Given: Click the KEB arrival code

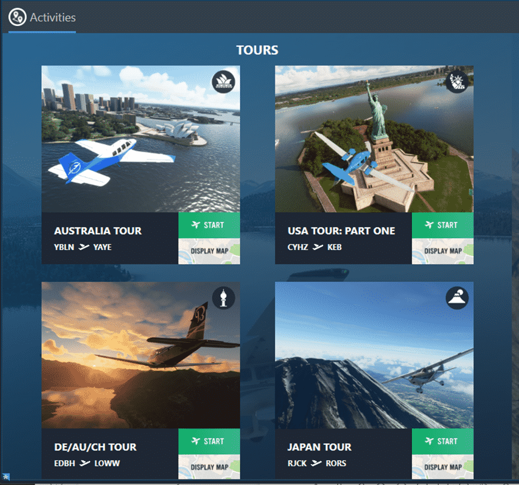Looking at the screenshot, I should [334, 247].
